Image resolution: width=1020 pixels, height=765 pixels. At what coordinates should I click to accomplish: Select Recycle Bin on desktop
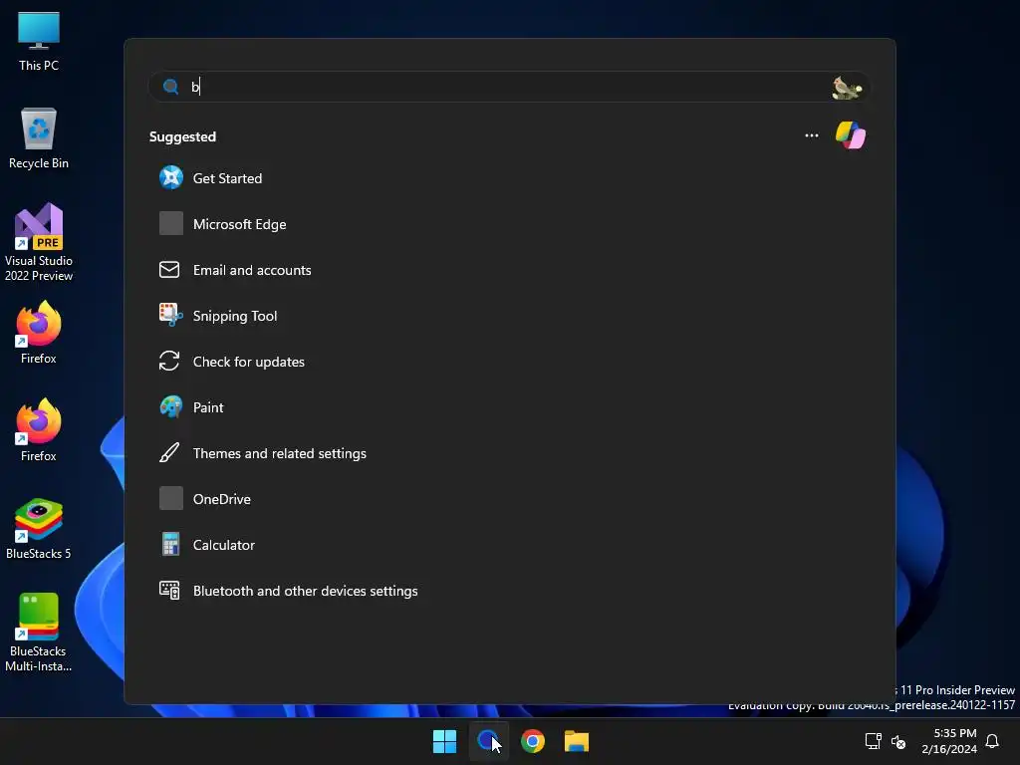pos(39,138)
